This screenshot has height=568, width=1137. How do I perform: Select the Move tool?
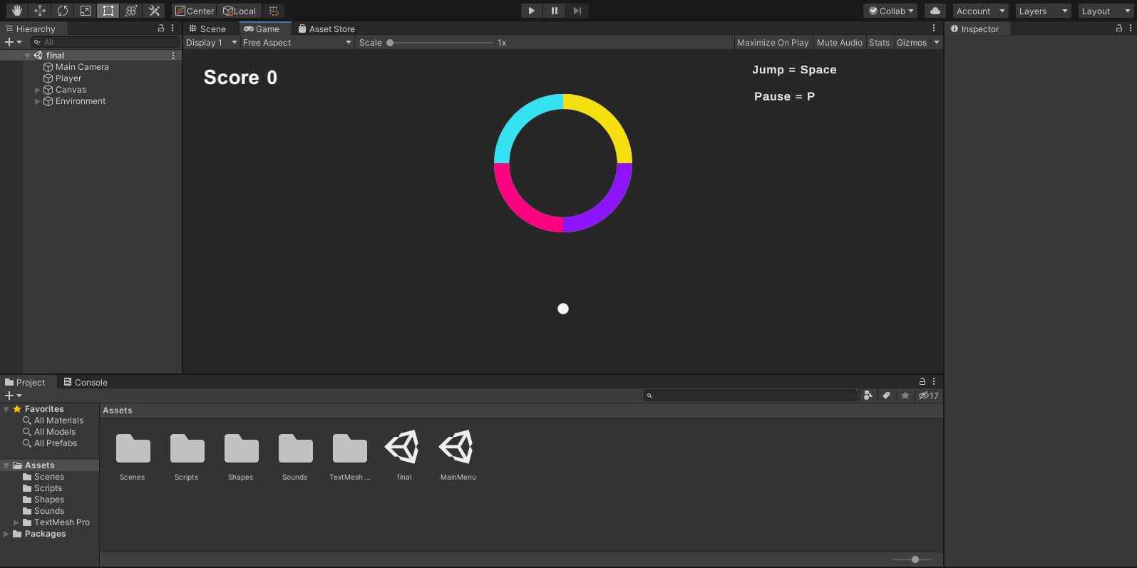click(40, 11)
